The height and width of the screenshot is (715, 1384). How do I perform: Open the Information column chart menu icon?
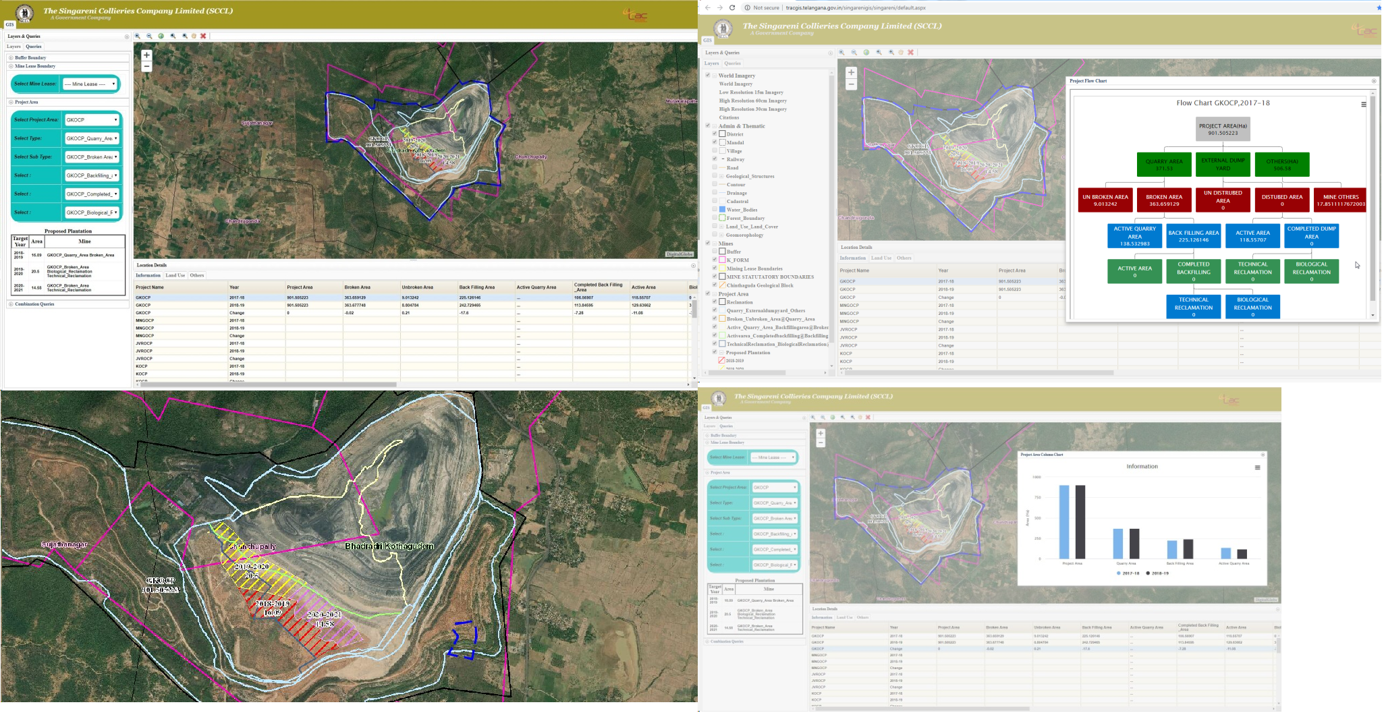click(1257, 467)
